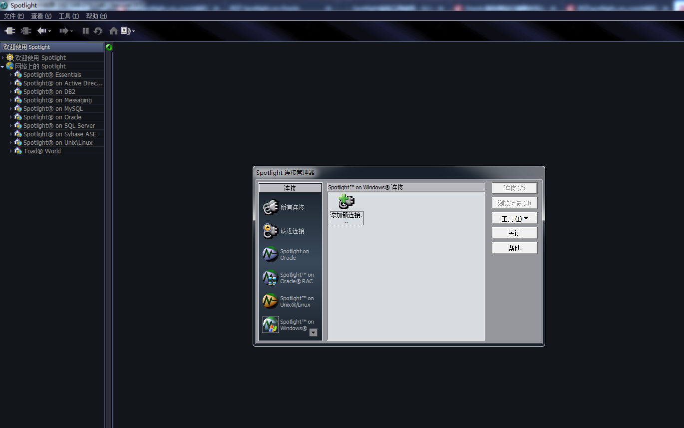This screenshot has height=428, width=684.
Task: Click the Connect plug toolbar icon
Action: (x=10, y=31)
